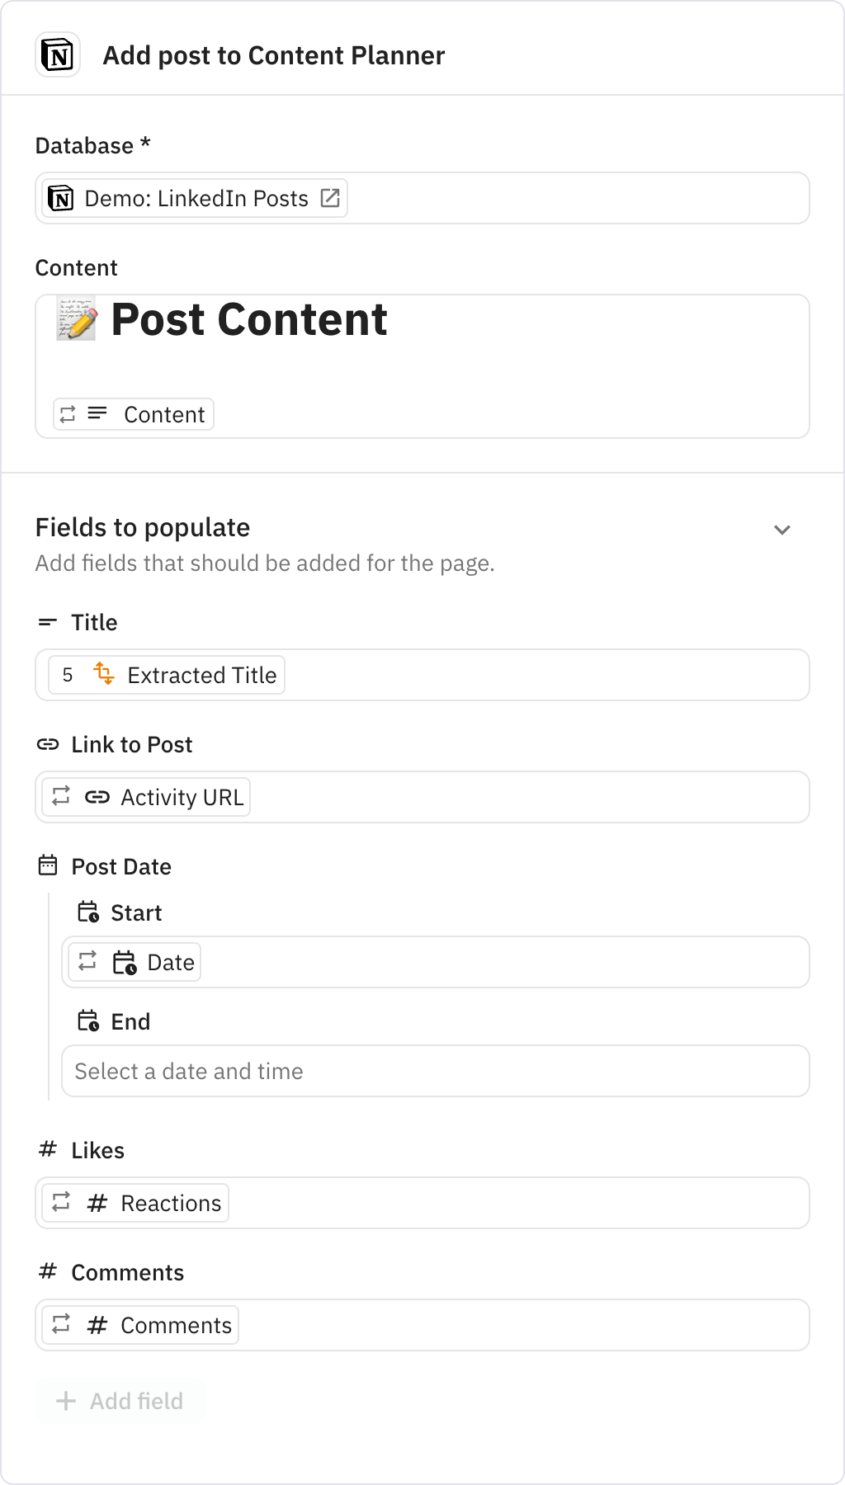This screenshot has width=845, height=1485.
Task: Open the Title field step picker showing 5
Action: [x=68, y=675]
